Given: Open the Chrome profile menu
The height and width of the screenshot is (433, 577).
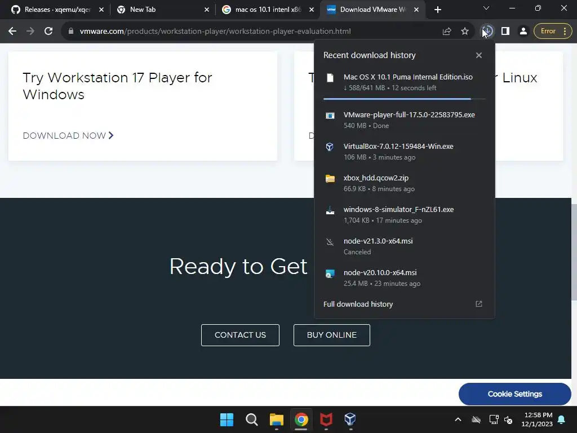Looking at the screenshot, I should point(523,32).
